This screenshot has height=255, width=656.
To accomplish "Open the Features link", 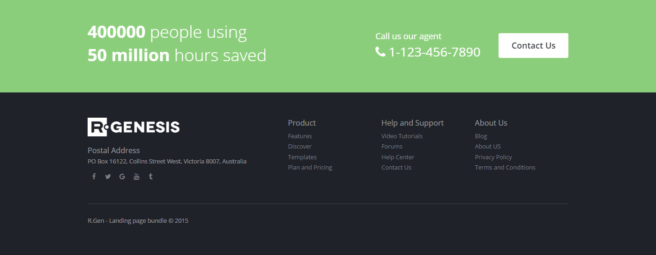I will pos(300,136).
